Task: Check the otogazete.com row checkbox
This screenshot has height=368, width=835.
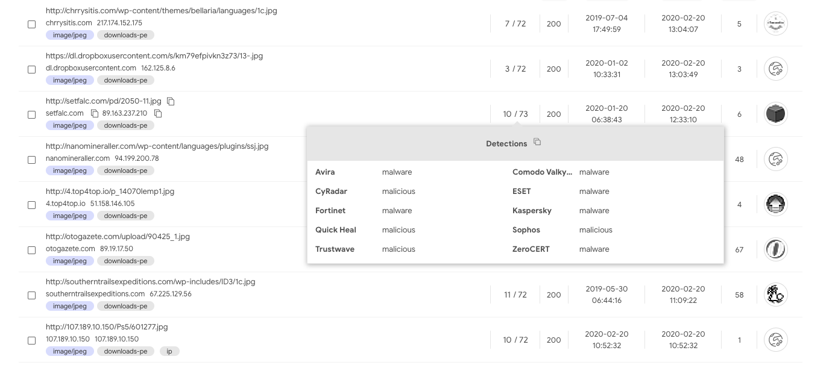Action: click(x=32, y=250)
